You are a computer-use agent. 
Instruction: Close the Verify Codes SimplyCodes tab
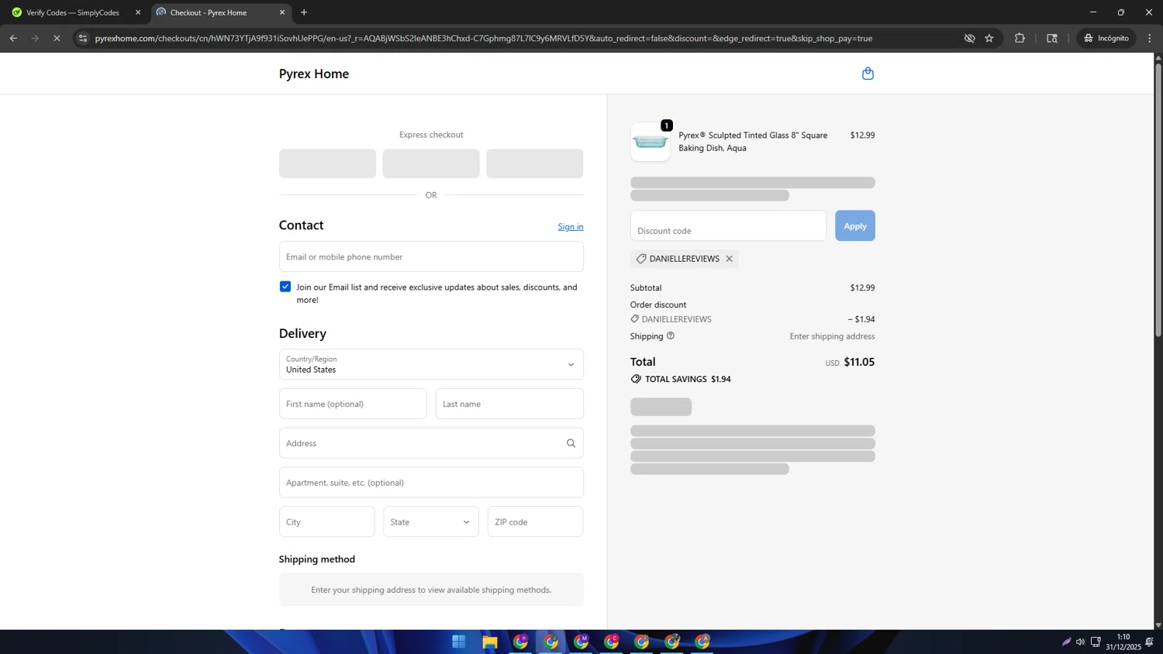[x=138, y=12]
